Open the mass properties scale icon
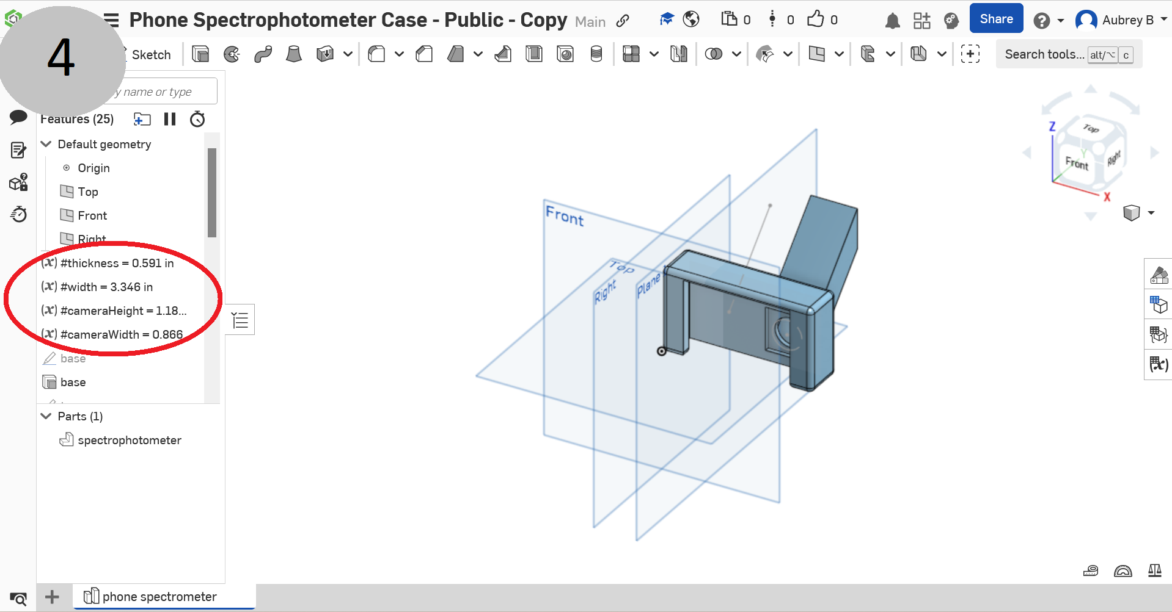Screen dimensions: 1172x612 point(1154,571)
